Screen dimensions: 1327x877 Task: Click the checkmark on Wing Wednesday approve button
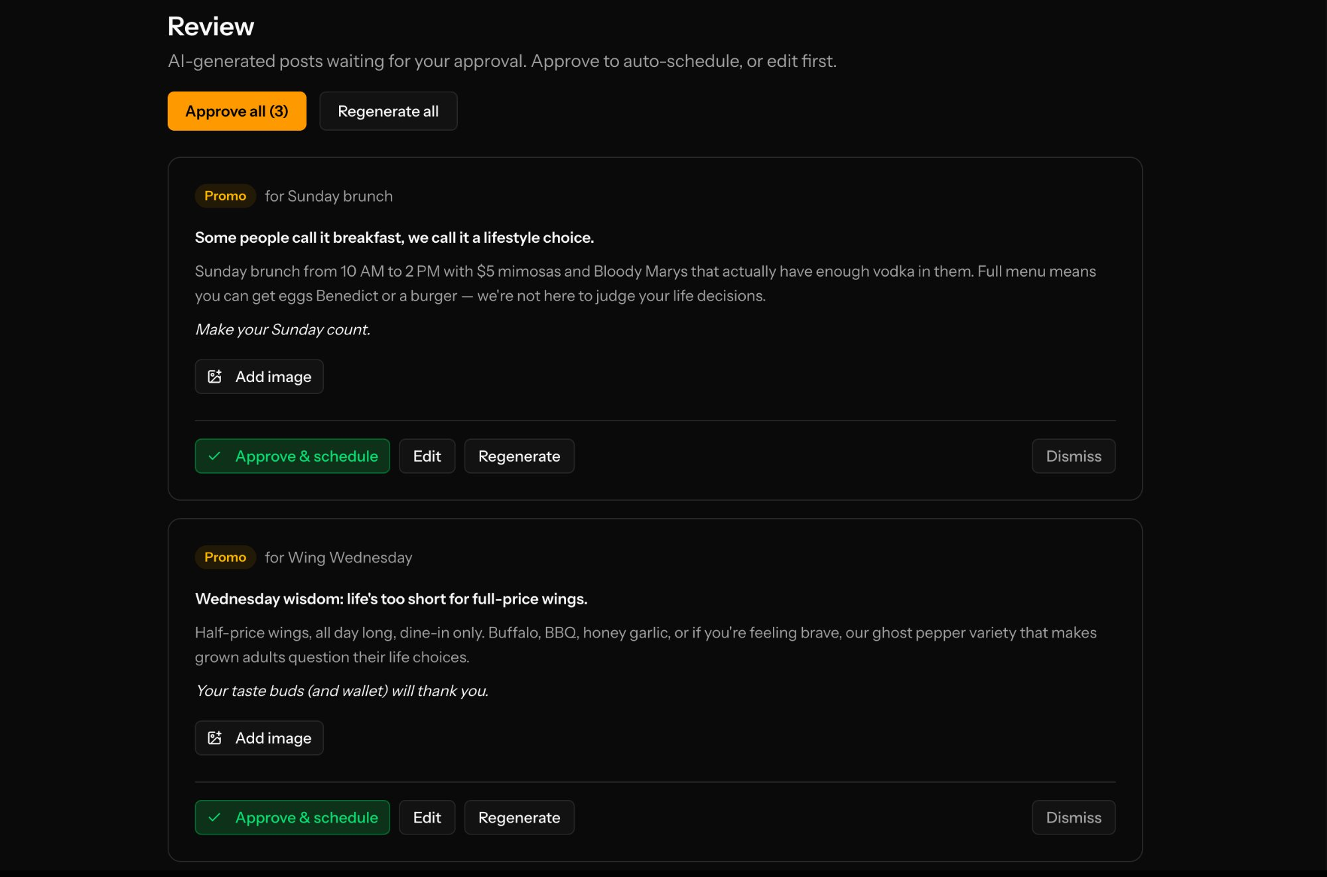pos(214,817)
